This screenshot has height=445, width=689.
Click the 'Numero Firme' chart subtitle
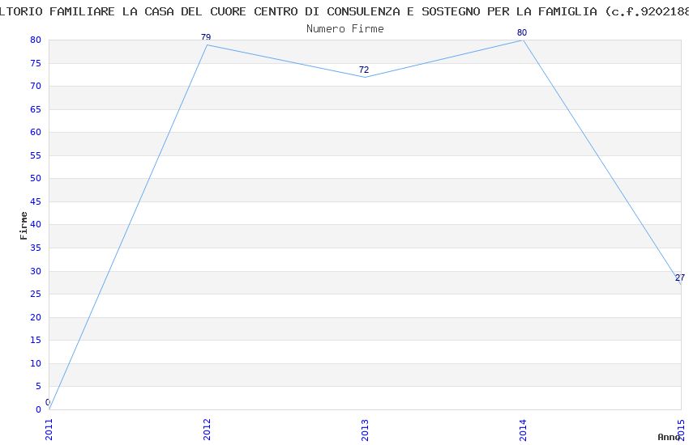345,29
